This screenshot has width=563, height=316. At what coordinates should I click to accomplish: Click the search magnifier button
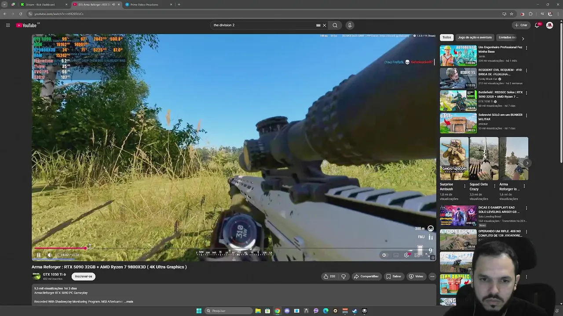(x=335, y=25)
